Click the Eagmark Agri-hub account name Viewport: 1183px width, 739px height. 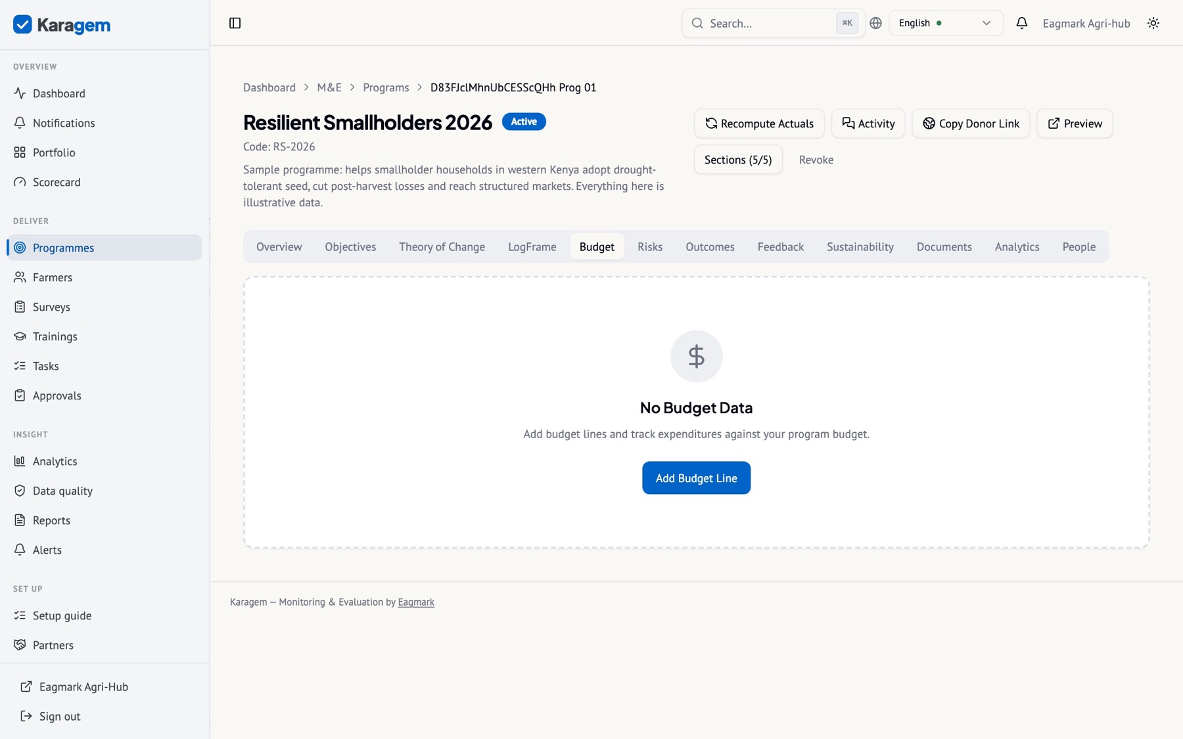(1086, 23)
